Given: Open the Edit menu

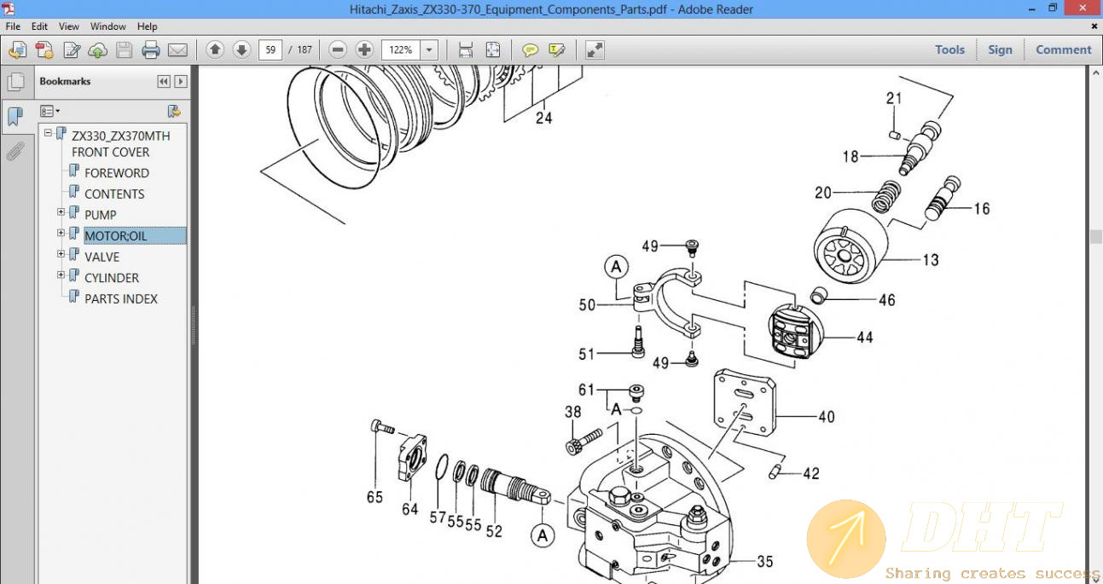Looking at the screenshot, I should click(39, 26).
